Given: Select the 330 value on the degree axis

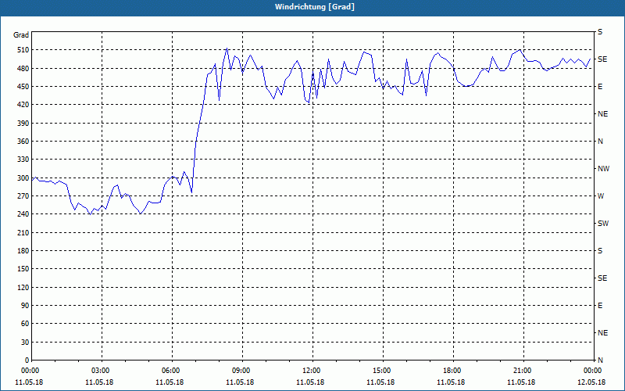Looking at the screenshot, I should 23,160.
